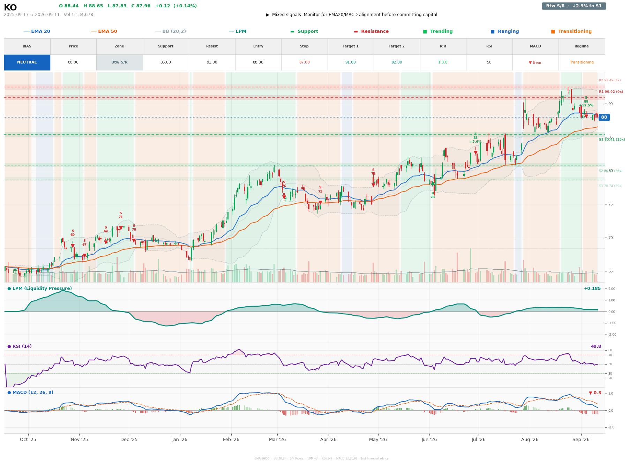Click the Btw S/R status badge in header
This screenshot has height=464, width=629.
click(x=574, y=6)
